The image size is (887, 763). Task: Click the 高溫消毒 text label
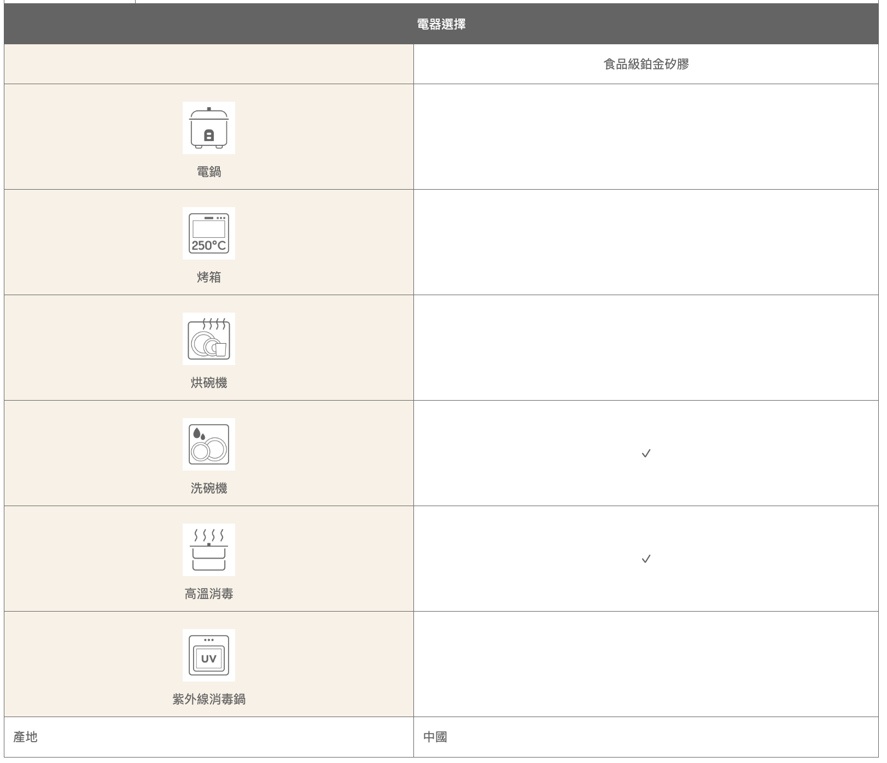pyautogui.click(x=208, y=594)
